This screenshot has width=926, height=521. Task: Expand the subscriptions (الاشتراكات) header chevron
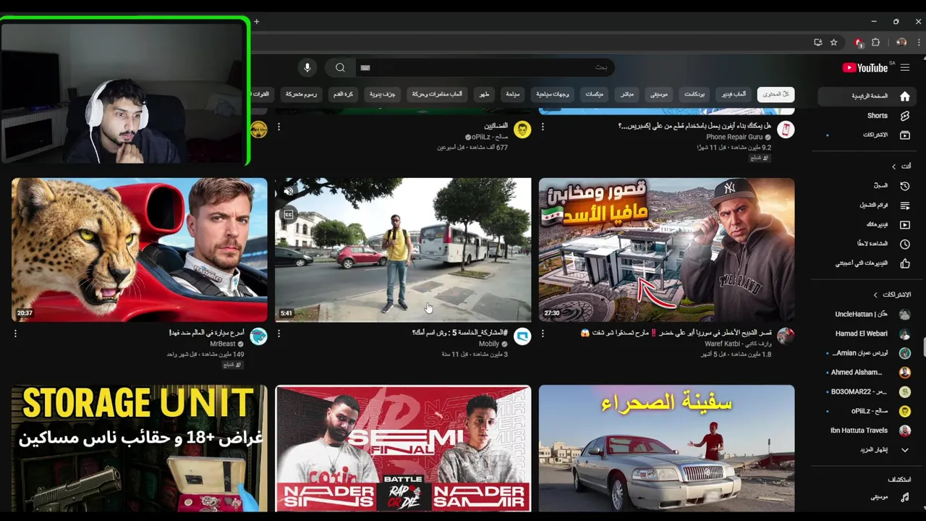coord(875,295)
